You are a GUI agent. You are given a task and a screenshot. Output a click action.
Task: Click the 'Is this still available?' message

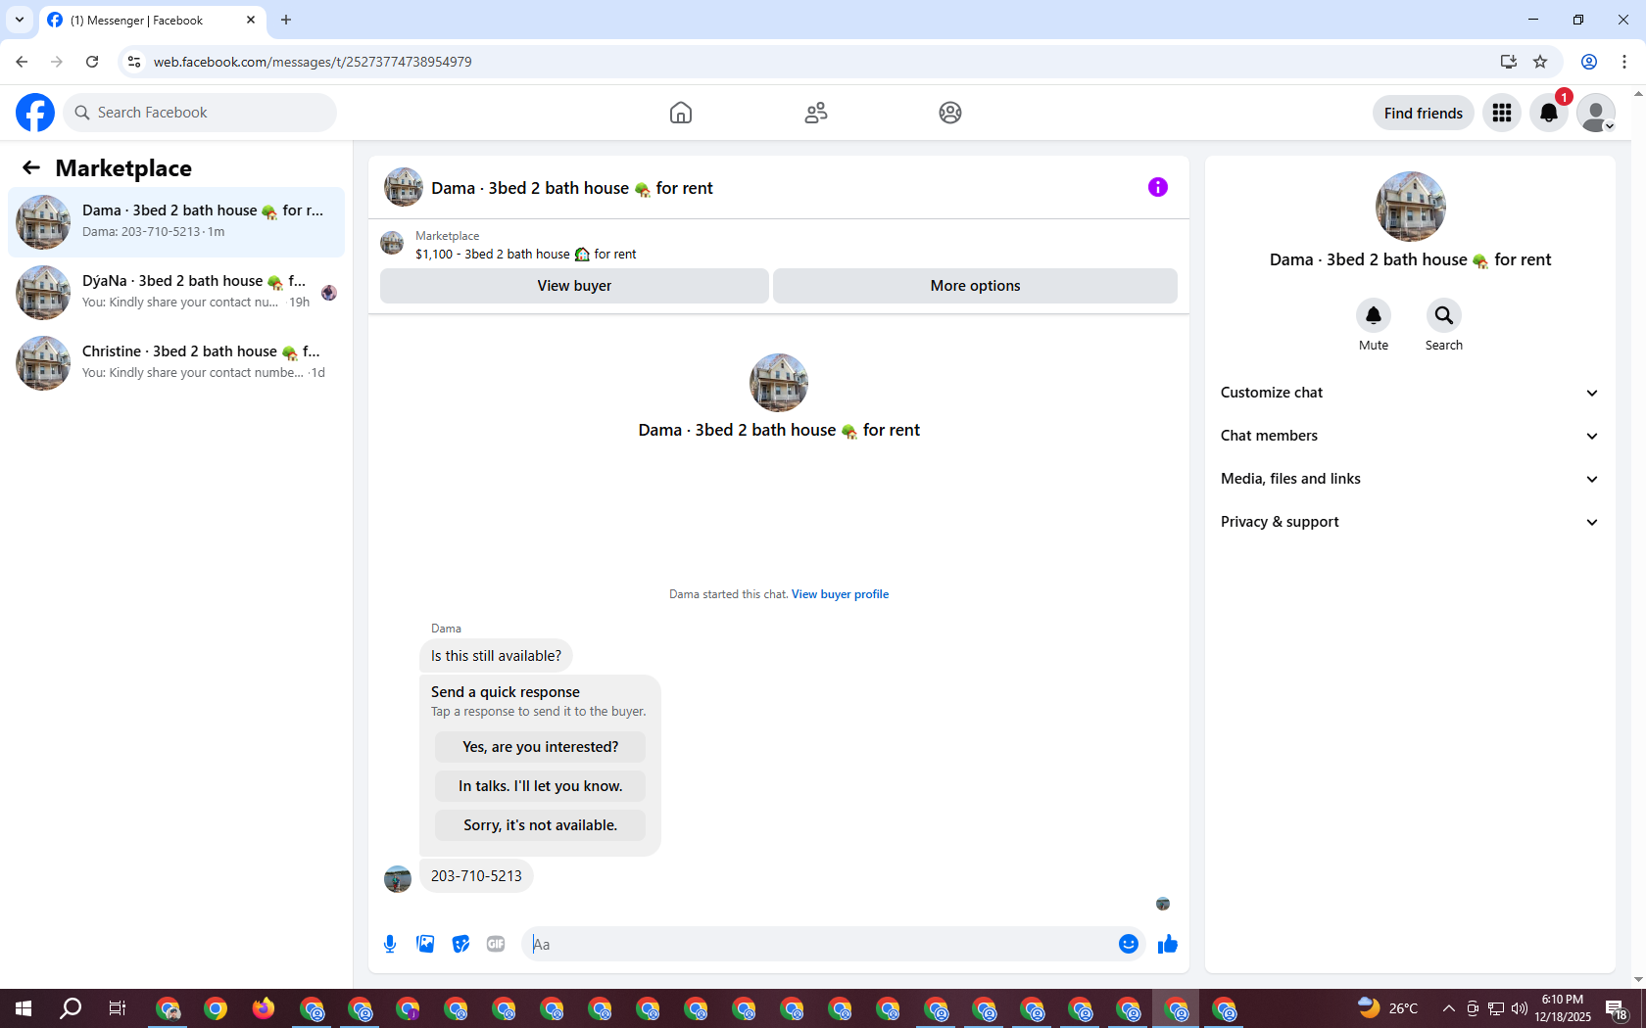tap(496, 656)
